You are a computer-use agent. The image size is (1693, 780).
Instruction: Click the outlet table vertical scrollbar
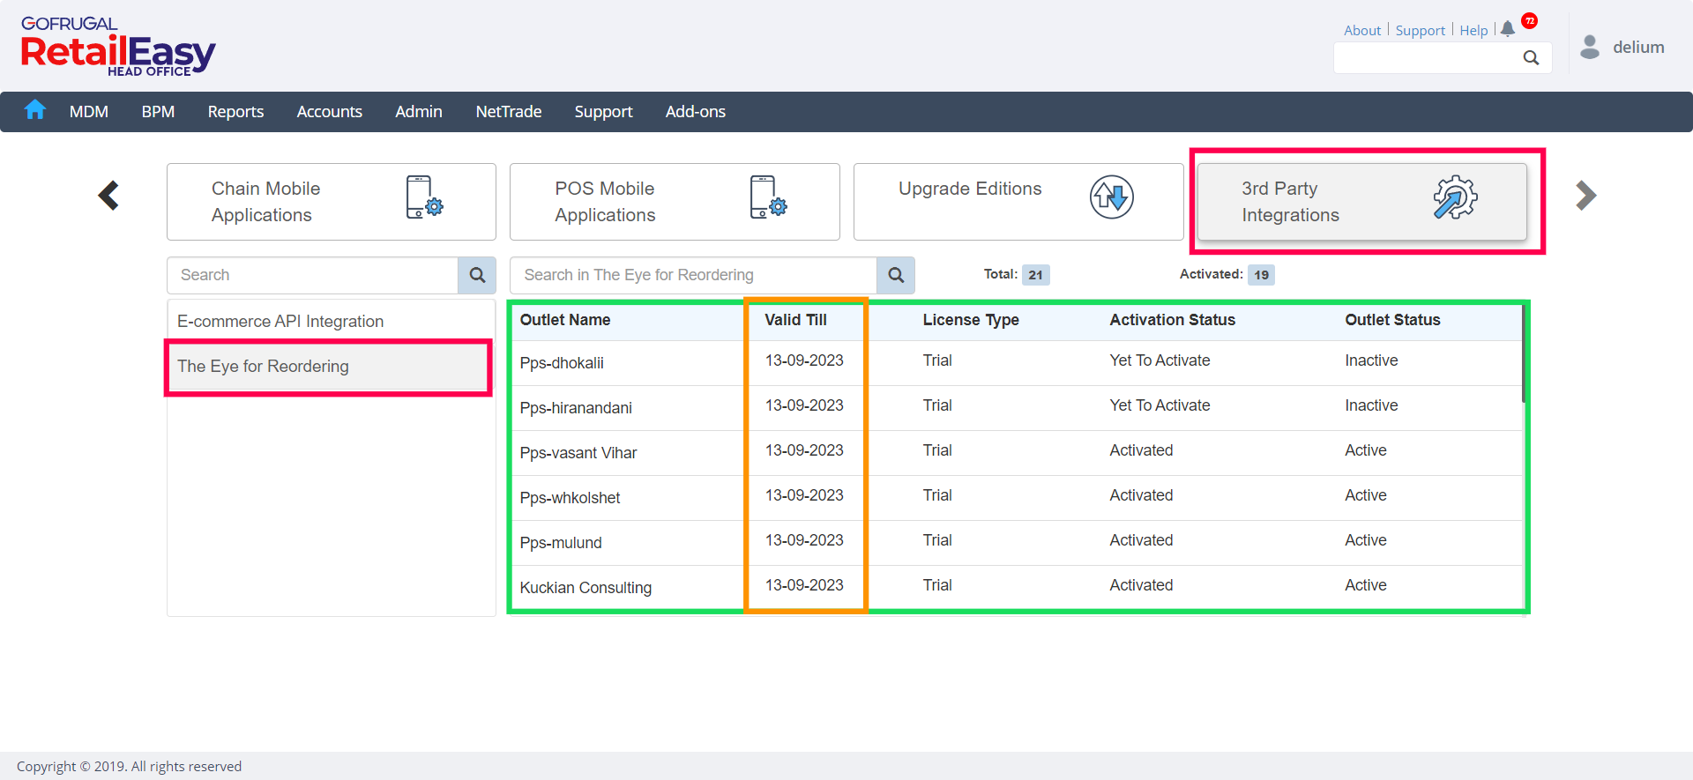[1523, 353]
